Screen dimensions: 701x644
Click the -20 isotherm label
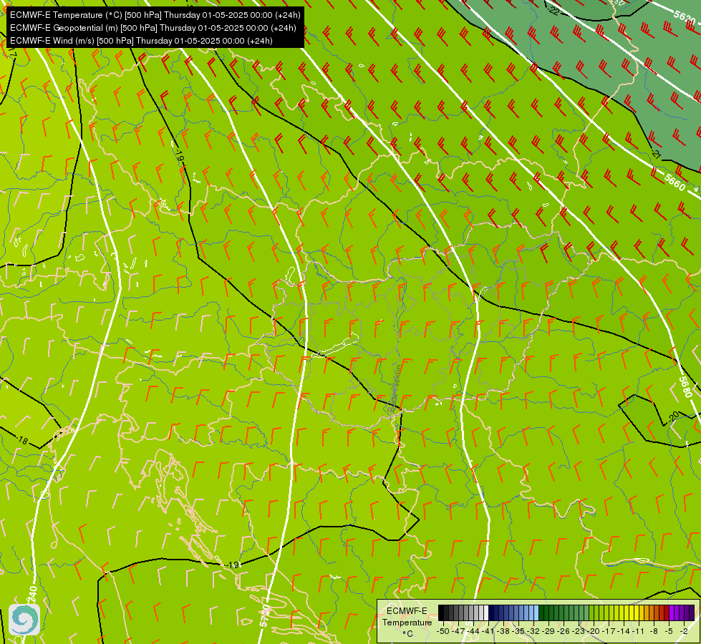(673, 416)
